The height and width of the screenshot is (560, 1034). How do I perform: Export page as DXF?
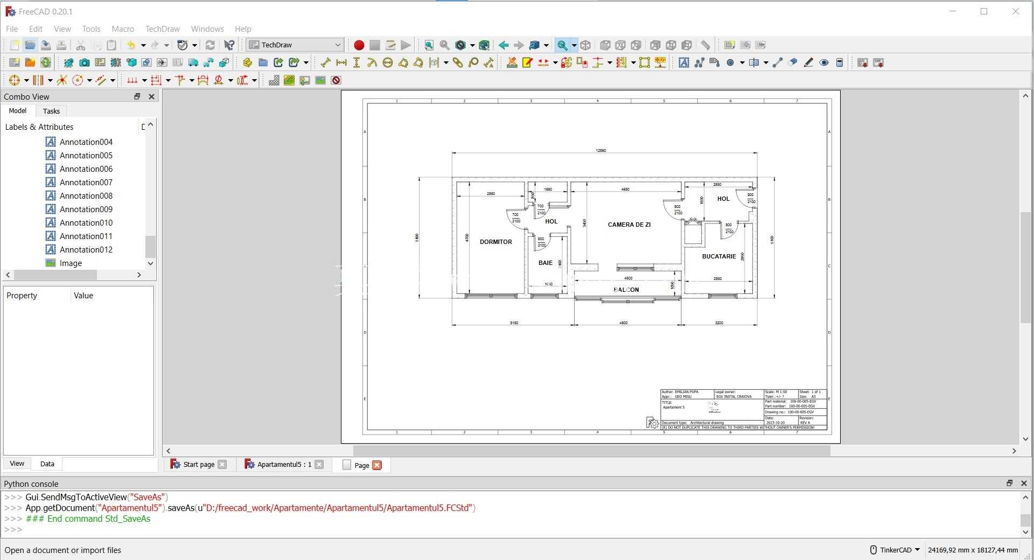click(x=878, y=62)
